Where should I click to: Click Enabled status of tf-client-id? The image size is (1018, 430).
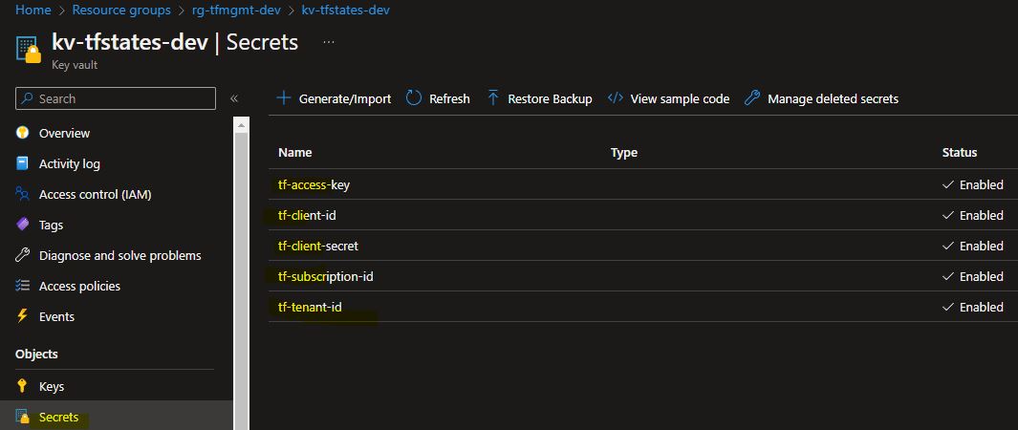pos(972,215)
